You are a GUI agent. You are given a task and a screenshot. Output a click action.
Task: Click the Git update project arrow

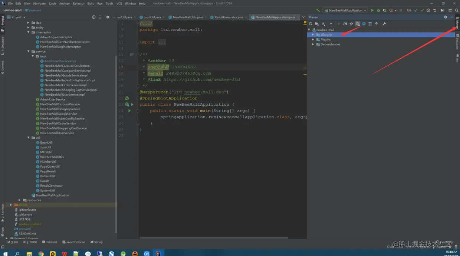[416, 10]
